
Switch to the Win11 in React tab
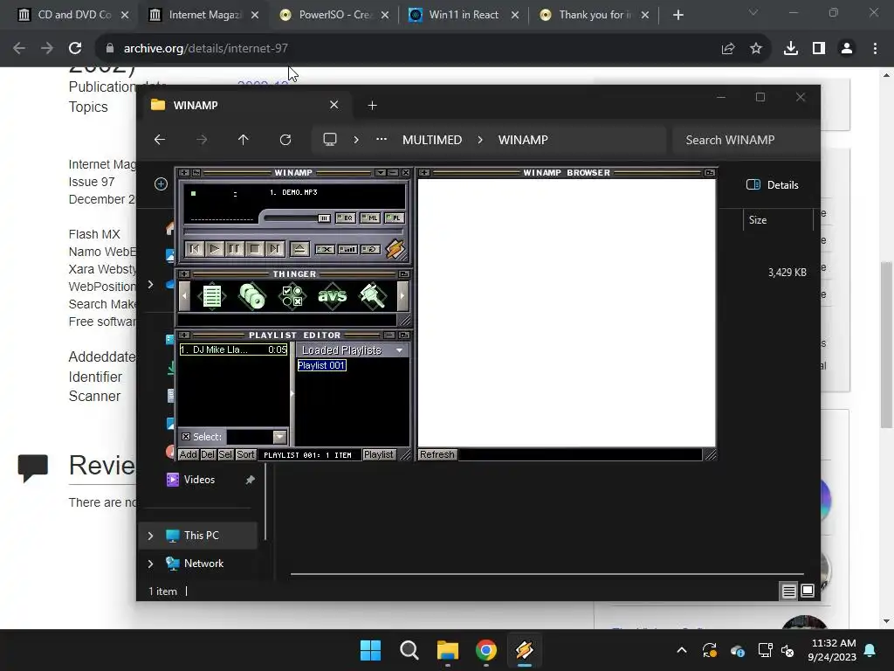click(464, 15)
